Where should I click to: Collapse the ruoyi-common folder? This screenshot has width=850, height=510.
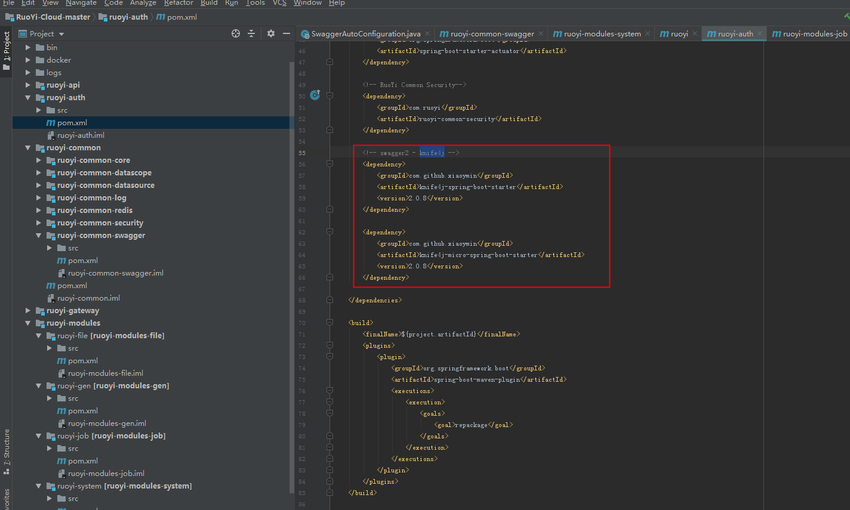(x=27, y=147)
